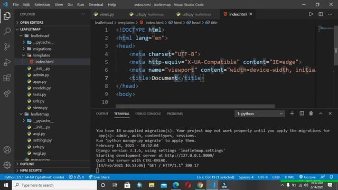
Task: Expand the __pycache__ folder under leafletload
Action: pos(52,42)
